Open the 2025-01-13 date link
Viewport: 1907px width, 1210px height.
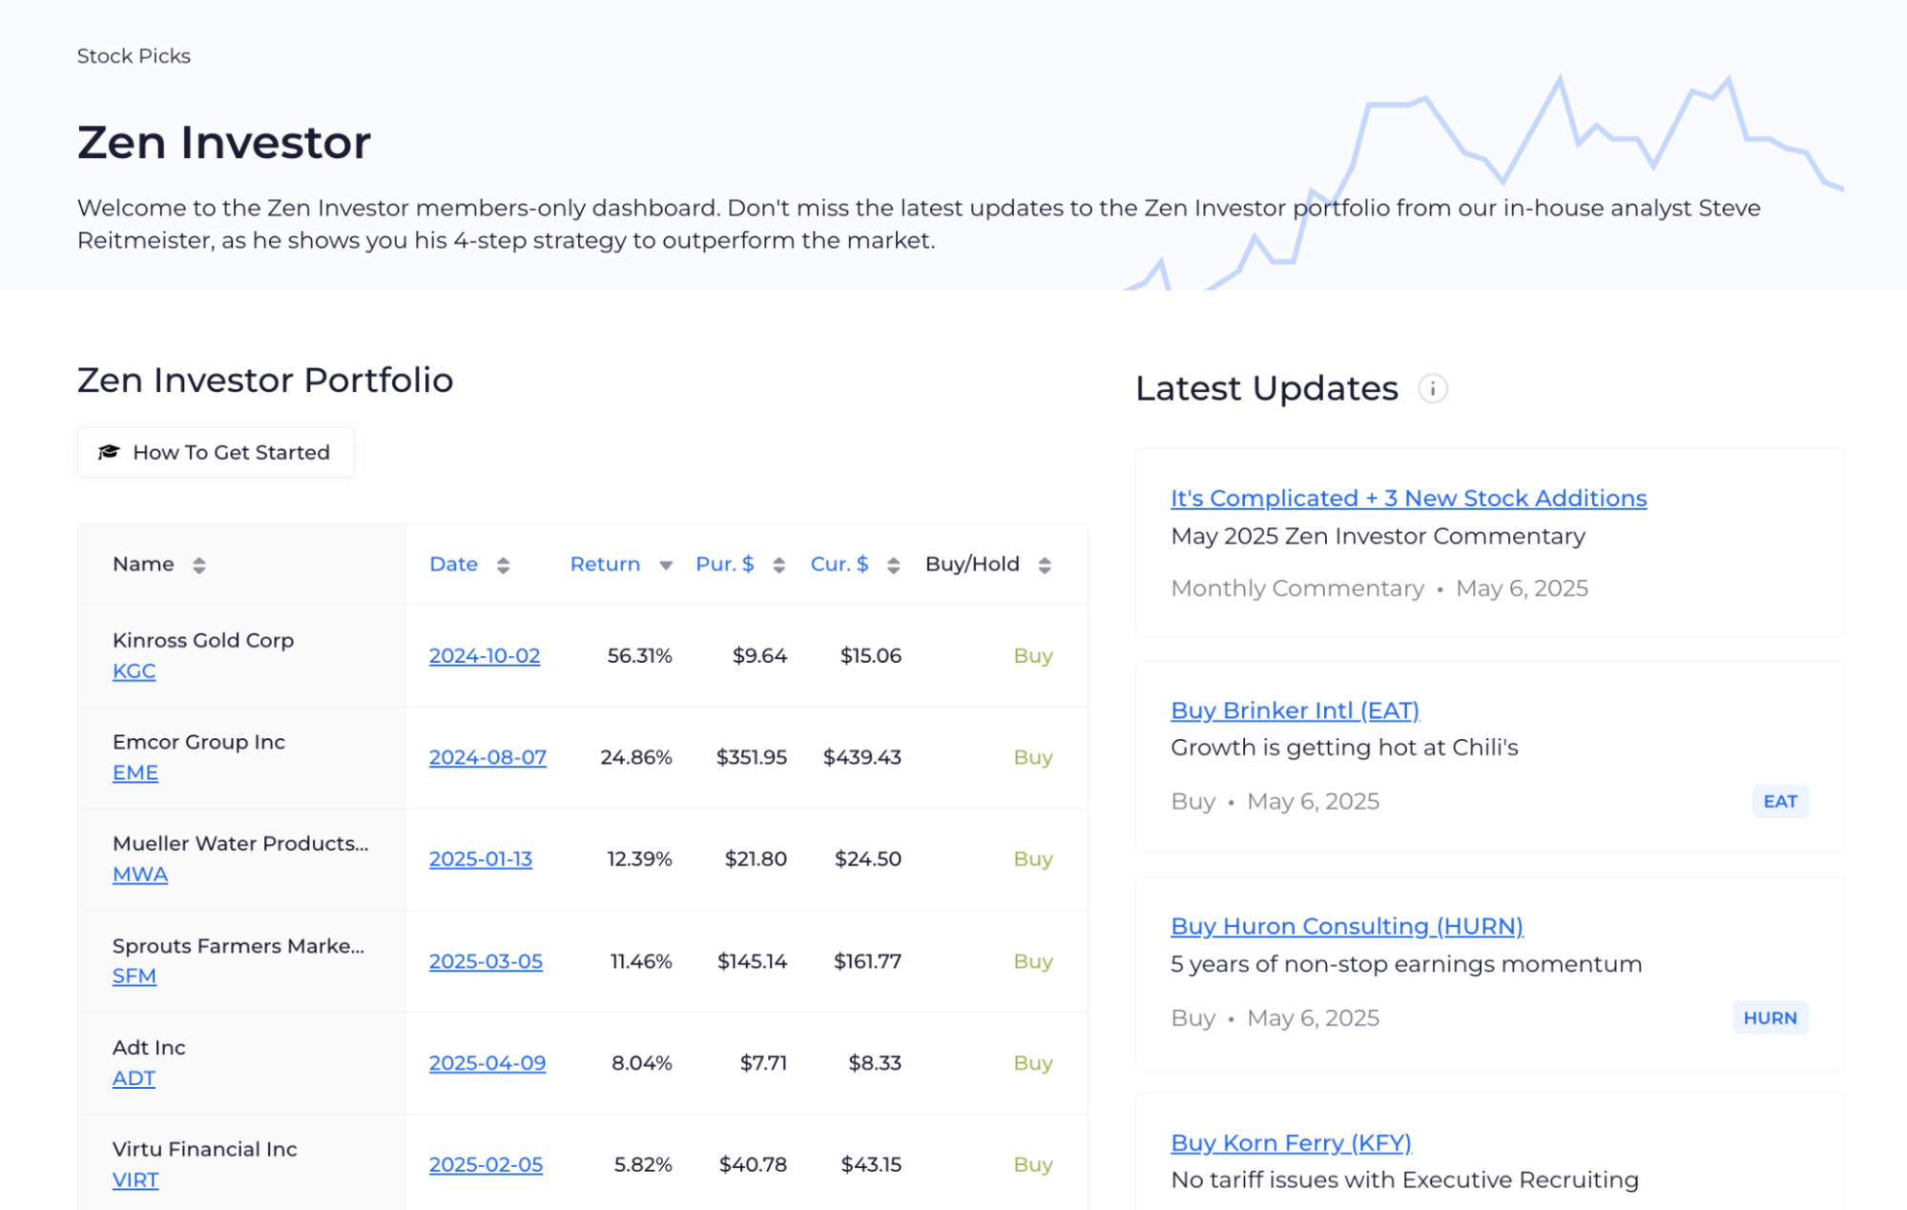coord(481,859)
